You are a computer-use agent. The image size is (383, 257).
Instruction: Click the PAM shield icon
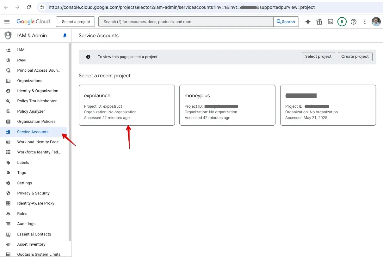point(8,60)
